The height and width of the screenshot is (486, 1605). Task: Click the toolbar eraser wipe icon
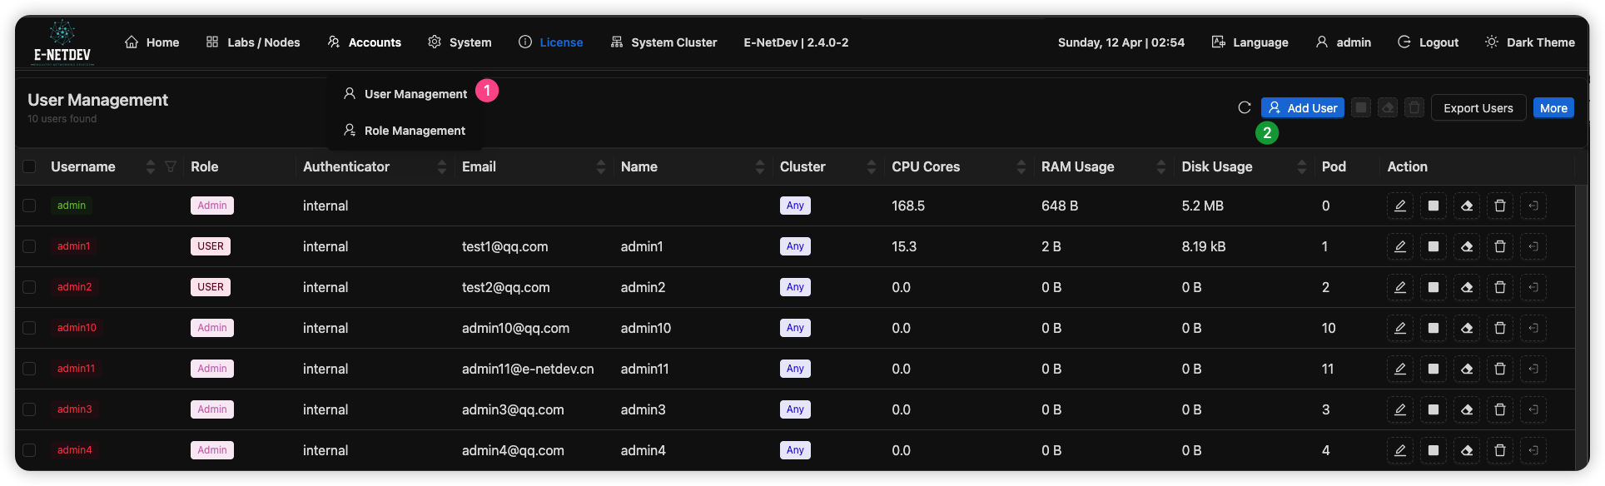coord(1388,107)
